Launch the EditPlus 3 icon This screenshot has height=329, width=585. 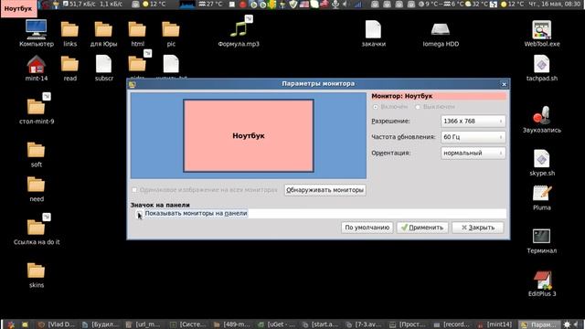coord(542,280)
